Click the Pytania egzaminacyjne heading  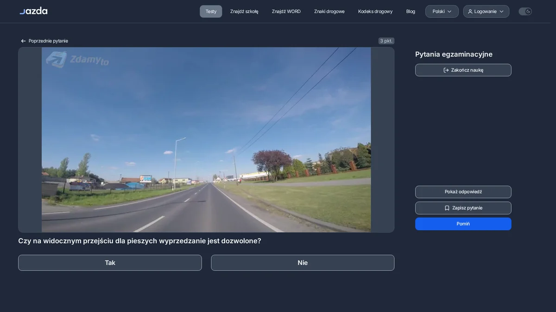pos(454,54)
